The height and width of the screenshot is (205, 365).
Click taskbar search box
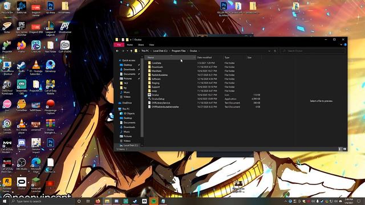42,201
